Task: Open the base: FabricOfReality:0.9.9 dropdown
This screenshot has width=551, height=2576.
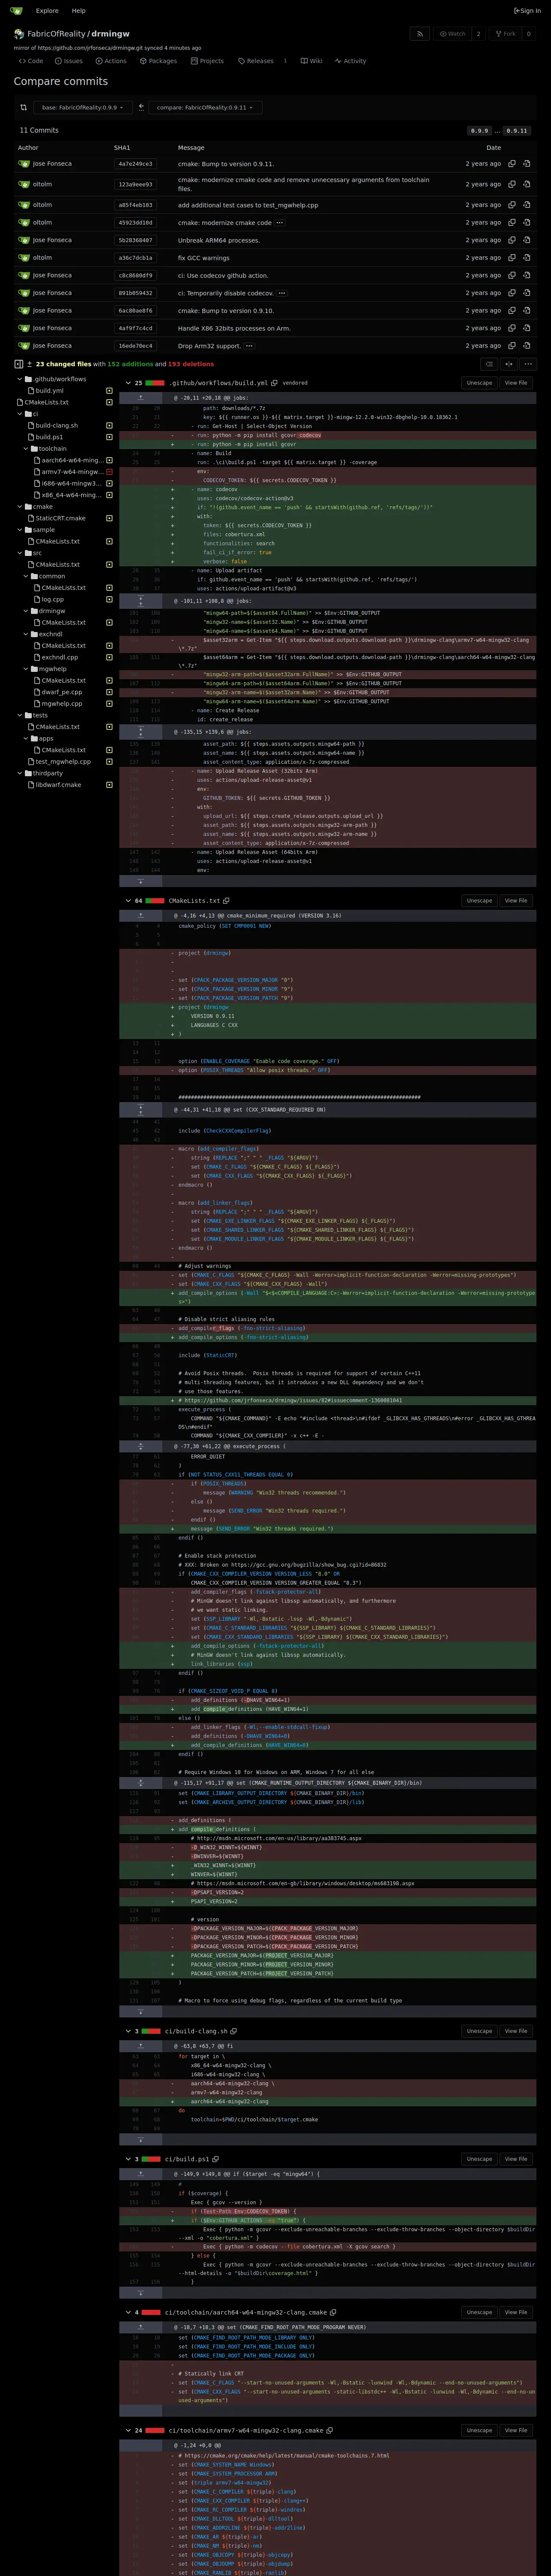Action: pyautogui.click(x=82, y=107)
